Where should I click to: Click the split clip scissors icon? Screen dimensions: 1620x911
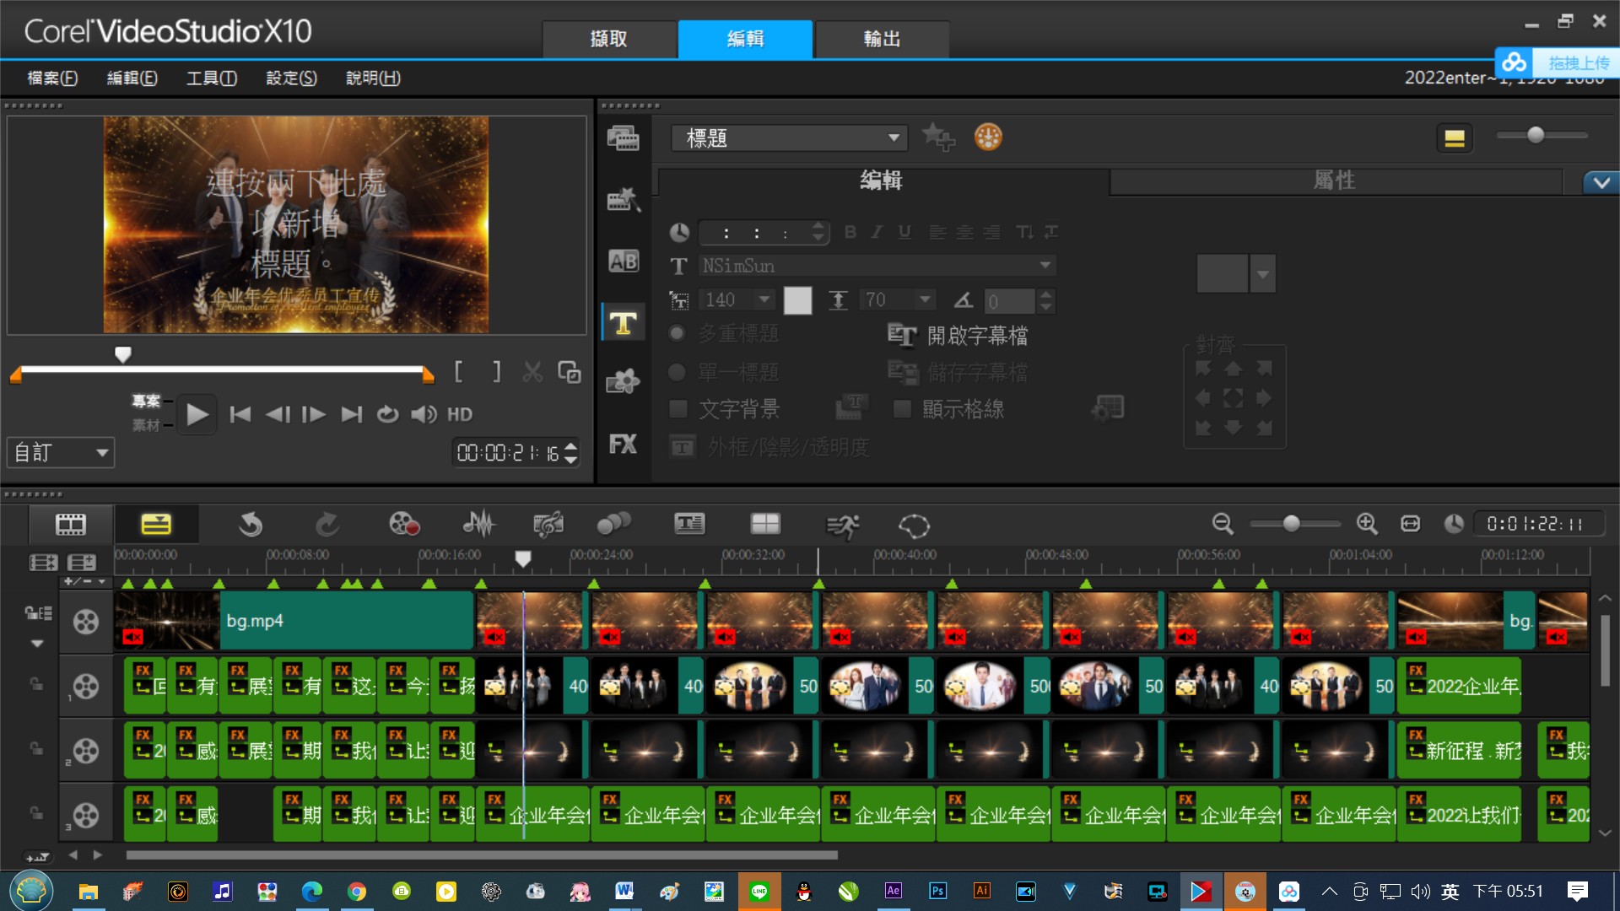[532, 372]
